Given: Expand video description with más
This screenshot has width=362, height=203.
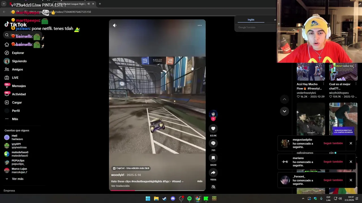Looking at the screenshot, I should click(200, 181).
